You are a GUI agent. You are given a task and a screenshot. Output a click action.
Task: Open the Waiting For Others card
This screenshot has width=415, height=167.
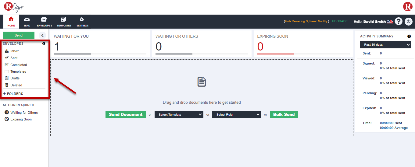(202, 44)
